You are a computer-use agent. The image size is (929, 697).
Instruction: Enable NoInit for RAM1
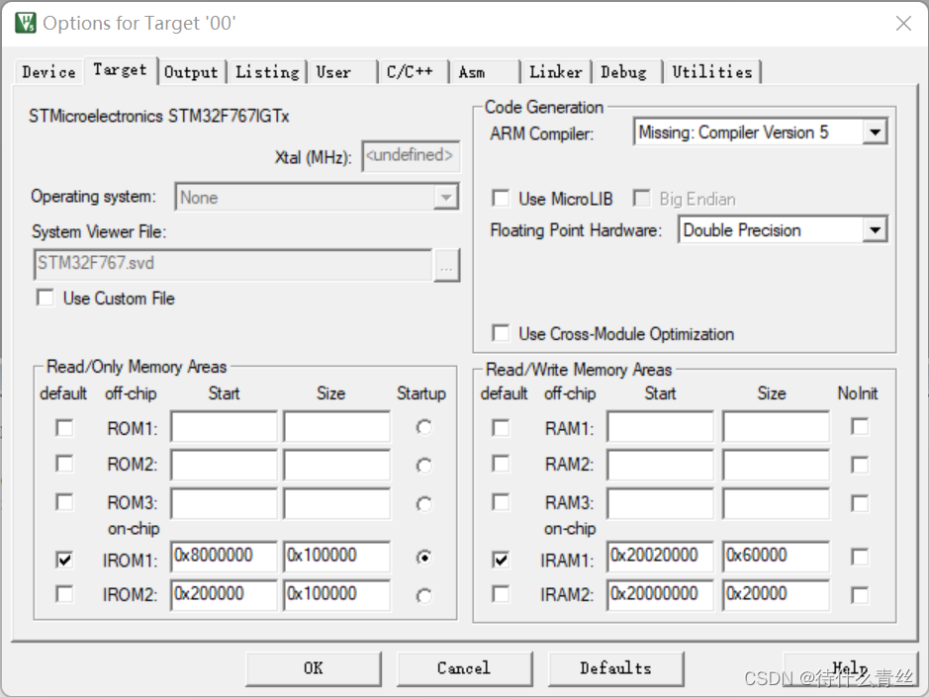coord(860,426)
